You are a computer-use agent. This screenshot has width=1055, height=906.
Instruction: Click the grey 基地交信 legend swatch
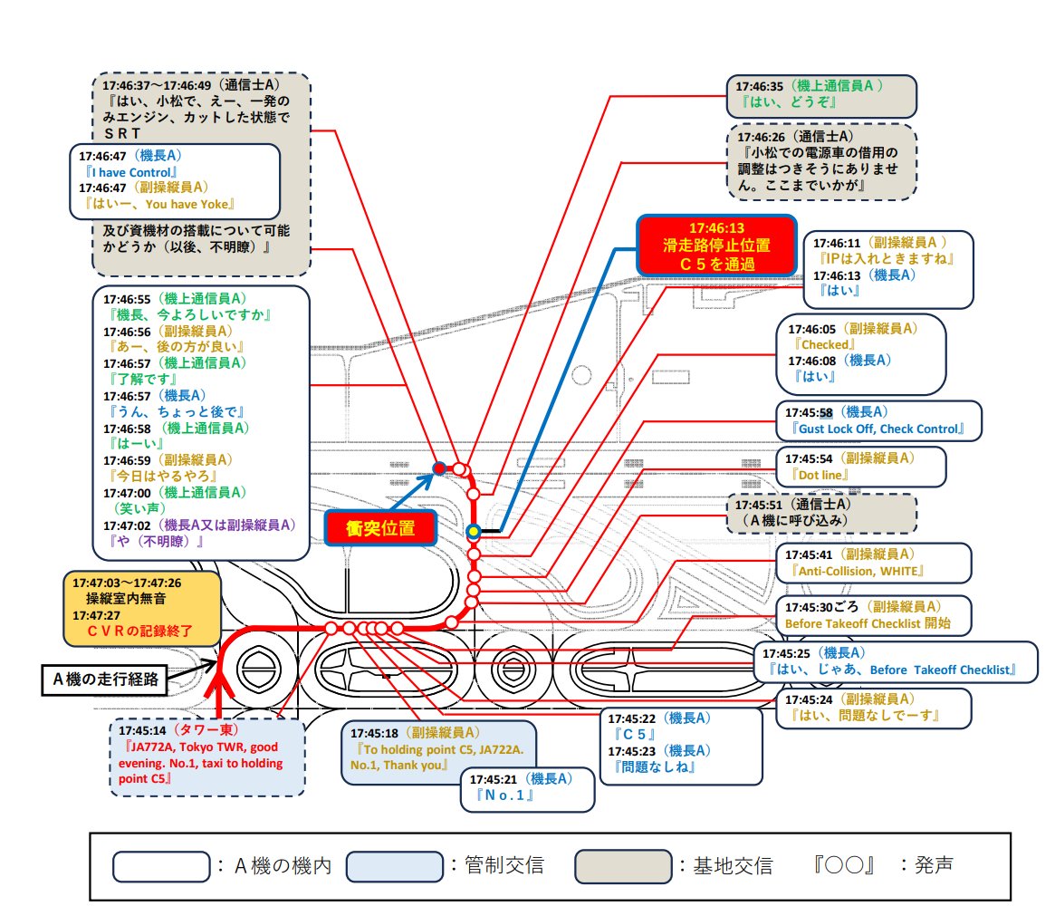pos(623,866)
